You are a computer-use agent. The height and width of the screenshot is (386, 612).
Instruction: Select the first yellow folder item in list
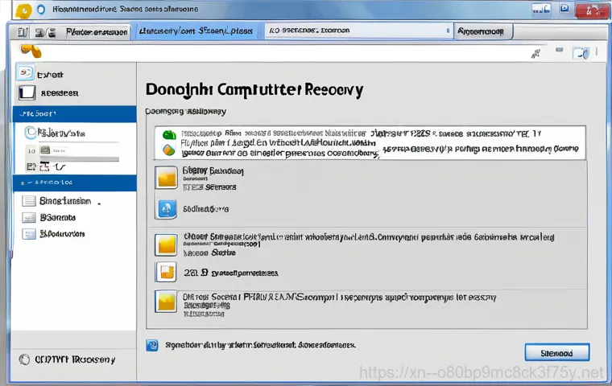tap(166, 178)
